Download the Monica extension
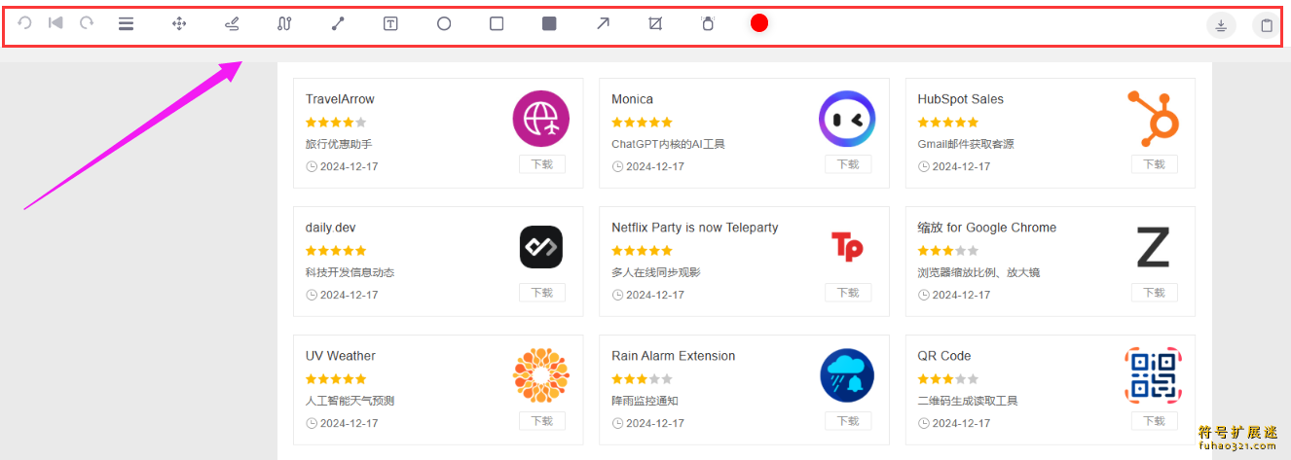The image size is (1291, 460). [848, 164]
